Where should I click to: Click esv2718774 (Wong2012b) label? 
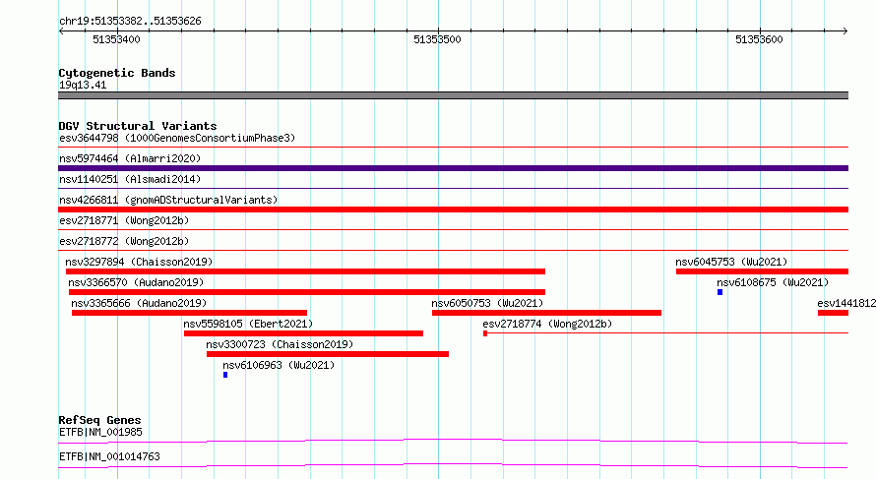tap(547, 324)
